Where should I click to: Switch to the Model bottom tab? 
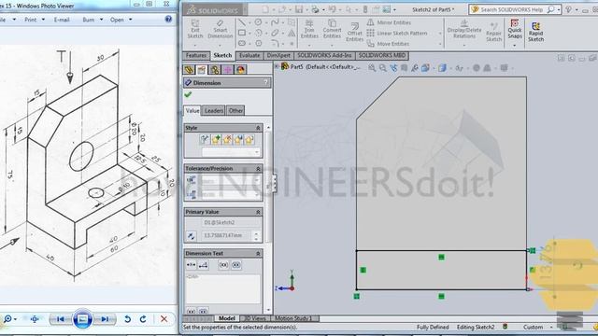coord(226,318)
